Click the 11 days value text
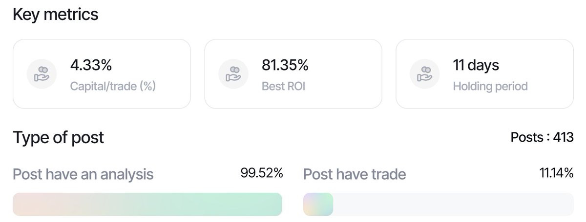Viewport: 586px width, 222px height. (x=476, y=65)
